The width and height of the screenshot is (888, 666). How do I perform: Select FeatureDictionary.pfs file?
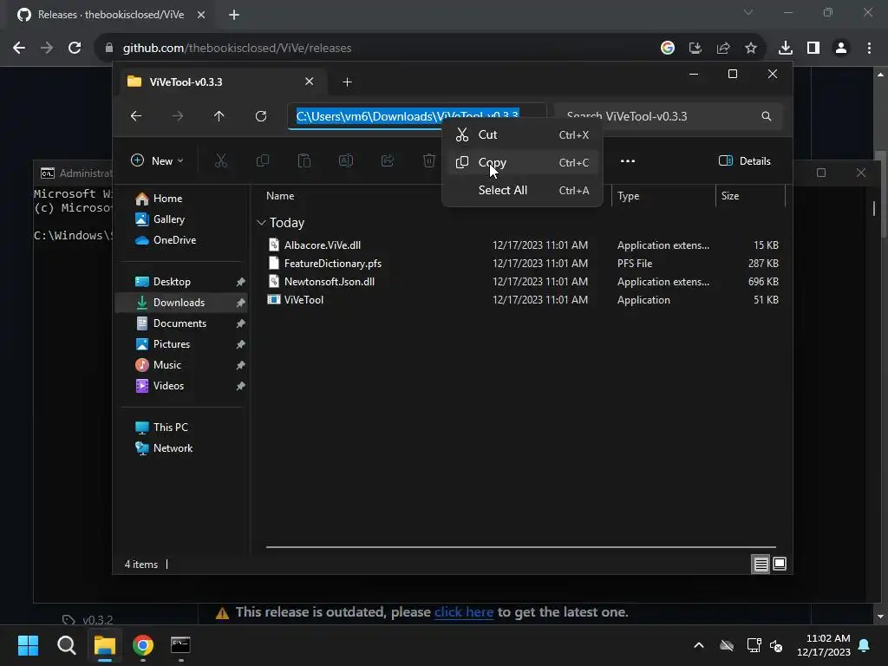(x=332, y=264)
